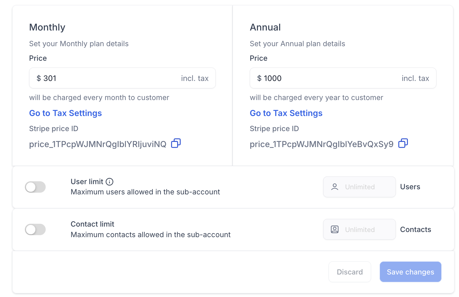Copy the Monthly Stripe price ID
This screenshot has height=297, width=459.
click(176, 143)
